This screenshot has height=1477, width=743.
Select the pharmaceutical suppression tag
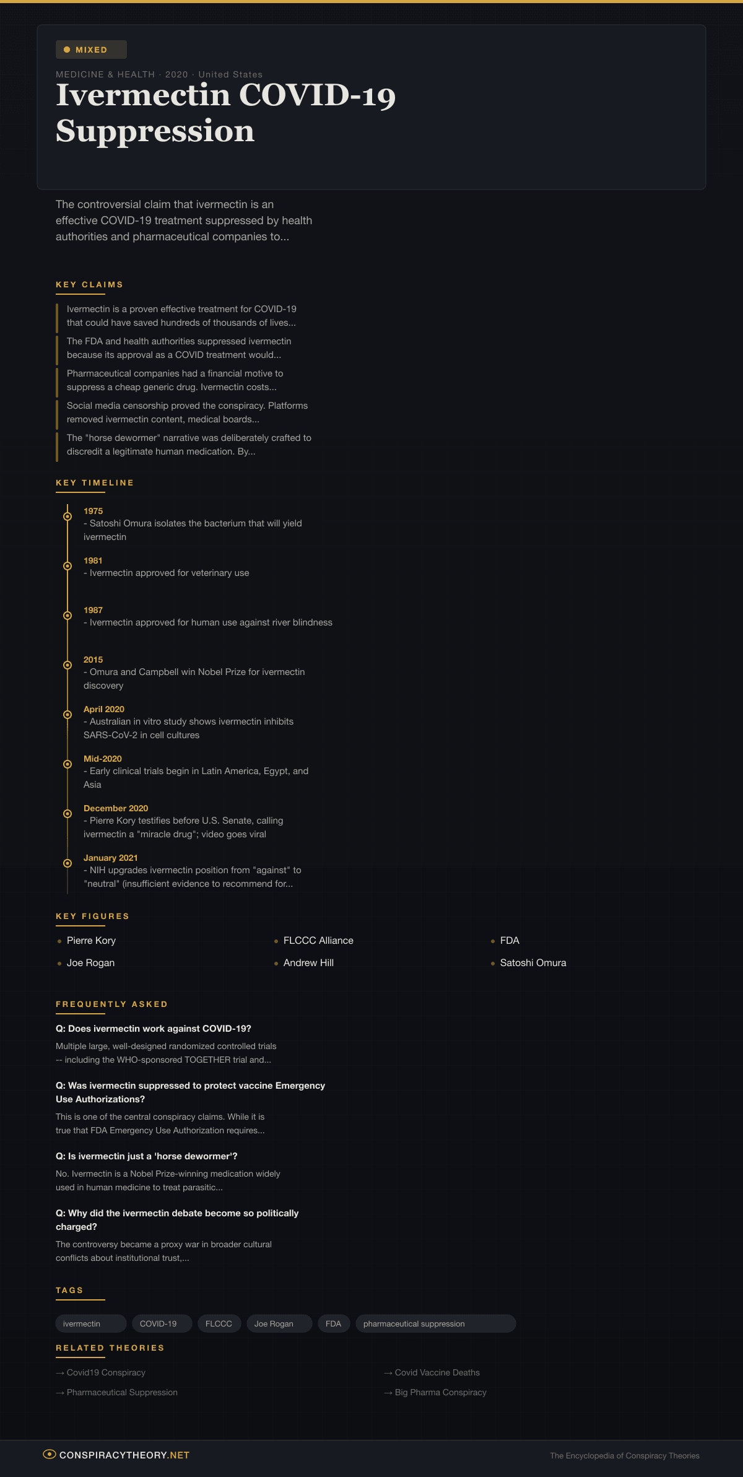435,1323
